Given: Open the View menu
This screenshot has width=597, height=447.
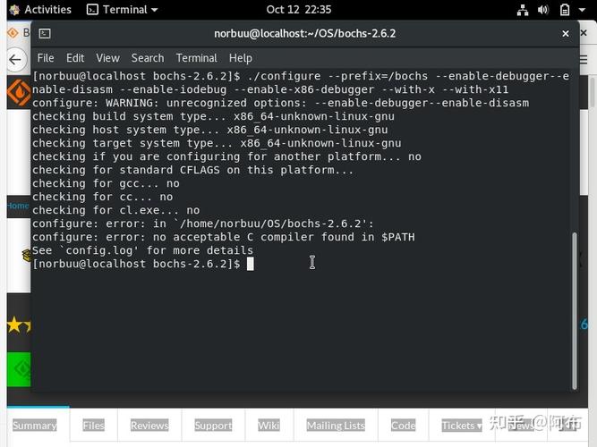Looking at the screenshot, I should click(x=107, y=58).
